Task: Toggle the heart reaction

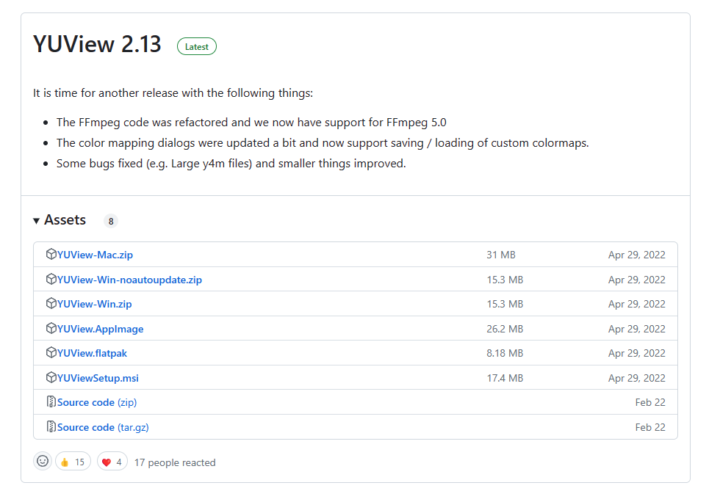Action: (112, 462)
